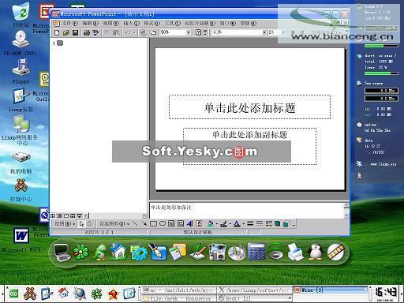Open the 自选图形 AutoShapes dropdown
Image resolution: width=404 pixels, height=303 pixels.
pyautogui.click(x=114, y=224)
